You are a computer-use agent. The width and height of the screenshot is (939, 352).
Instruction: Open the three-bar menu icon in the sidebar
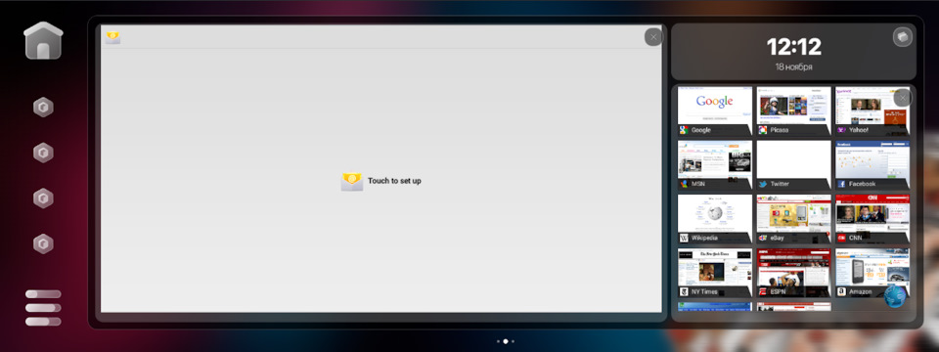pos(43,308)
